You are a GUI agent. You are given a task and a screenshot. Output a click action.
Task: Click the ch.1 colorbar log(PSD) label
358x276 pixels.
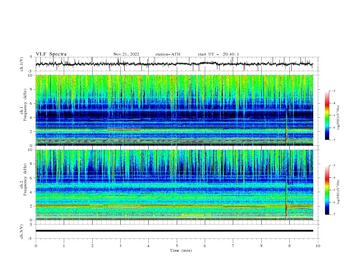339,118
